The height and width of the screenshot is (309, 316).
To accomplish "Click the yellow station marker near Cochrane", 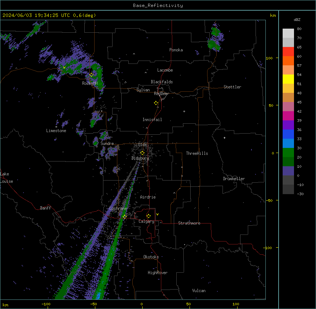I will 125,217.
